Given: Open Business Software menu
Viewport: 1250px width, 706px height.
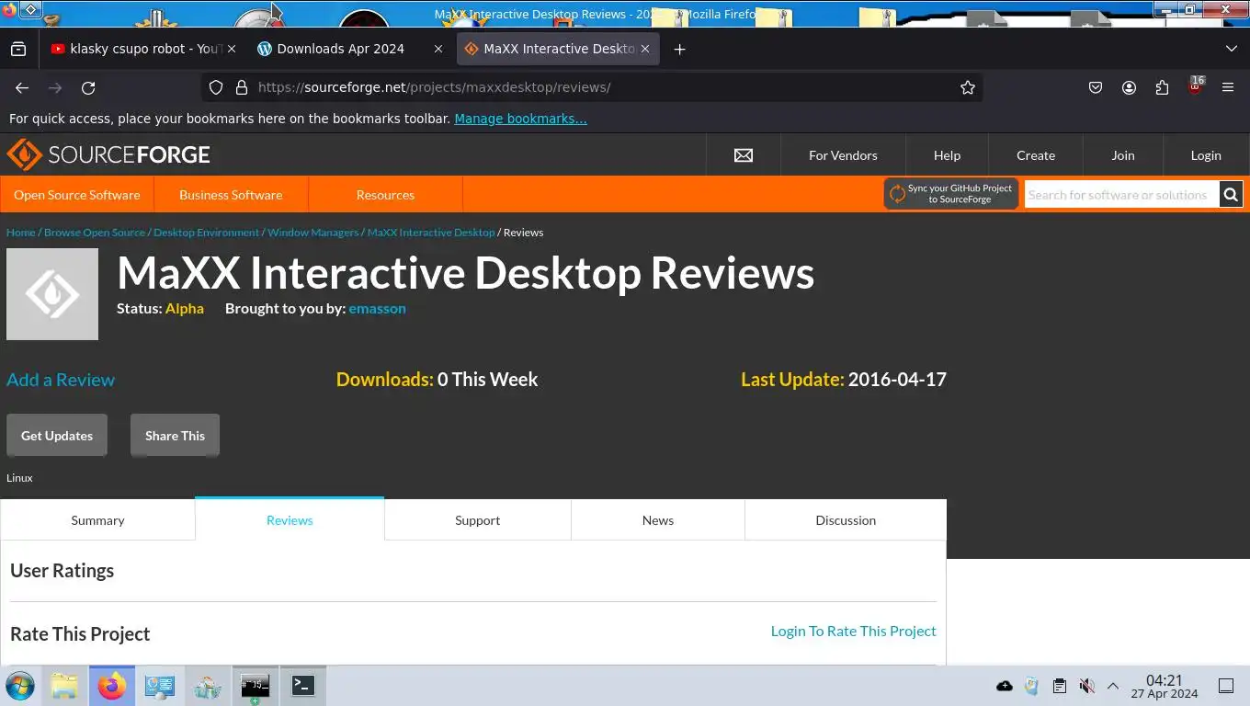Looking at the screenshot, I should (231, 195).
